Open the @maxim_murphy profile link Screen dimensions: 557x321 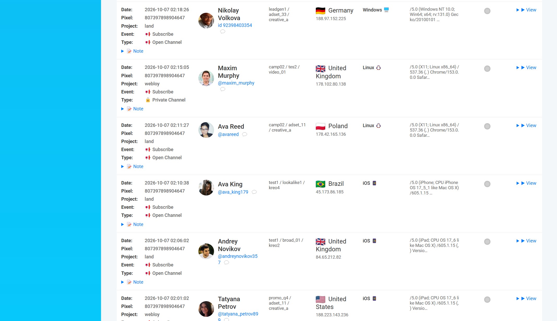click(236, 83)
